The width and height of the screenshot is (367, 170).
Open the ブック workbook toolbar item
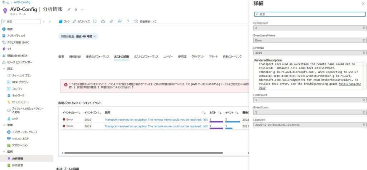(64, 21)
